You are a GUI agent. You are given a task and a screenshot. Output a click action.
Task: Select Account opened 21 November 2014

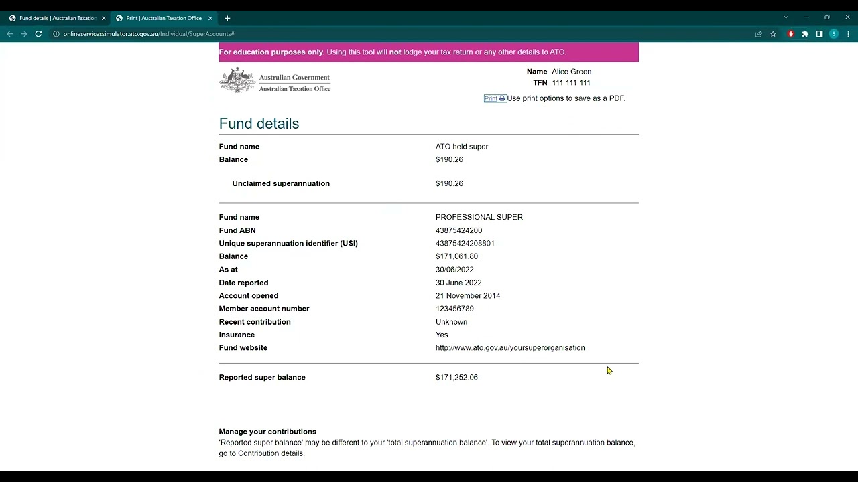tap(468, 296)
